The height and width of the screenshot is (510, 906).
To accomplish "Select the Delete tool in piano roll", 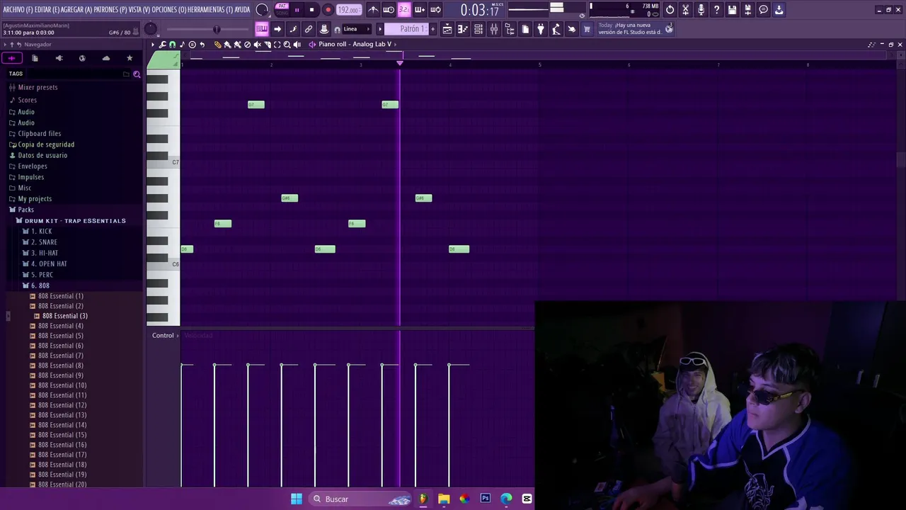I will pos(247,45).
